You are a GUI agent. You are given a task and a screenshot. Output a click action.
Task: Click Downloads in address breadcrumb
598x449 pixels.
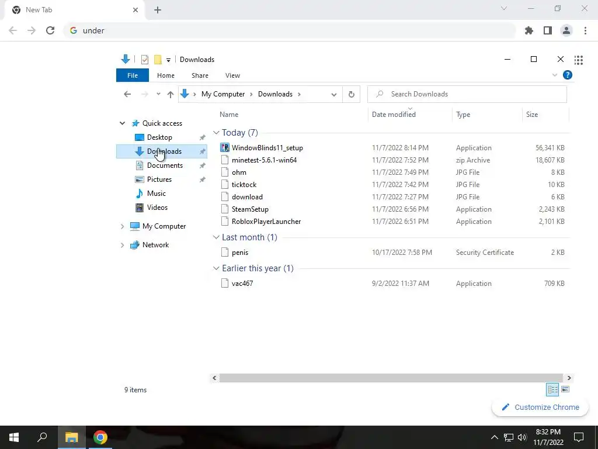click(x=276, y=94)
